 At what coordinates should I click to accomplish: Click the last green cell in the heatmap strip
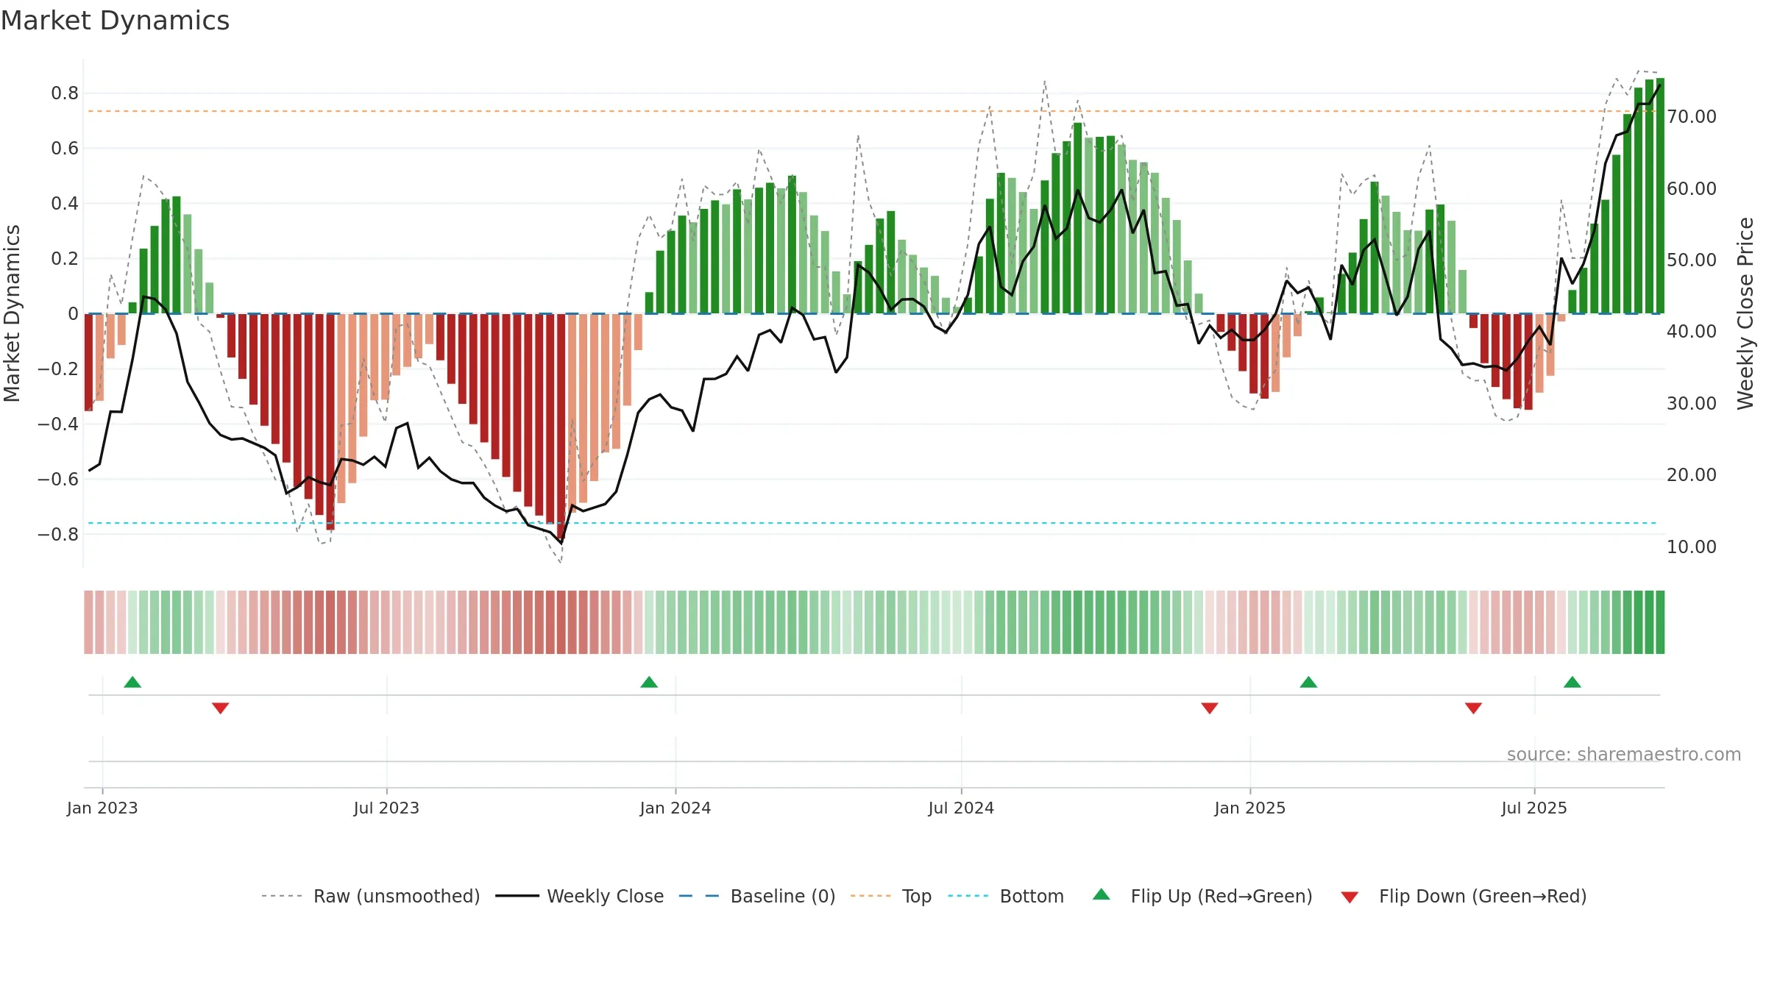pyautogui.click(x=1660, y=622)
